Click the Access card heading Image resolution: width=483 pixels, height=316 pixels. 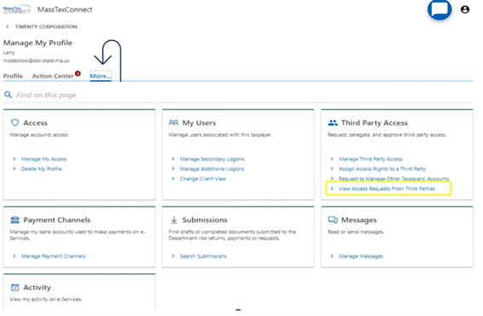[x=36, y=123]
